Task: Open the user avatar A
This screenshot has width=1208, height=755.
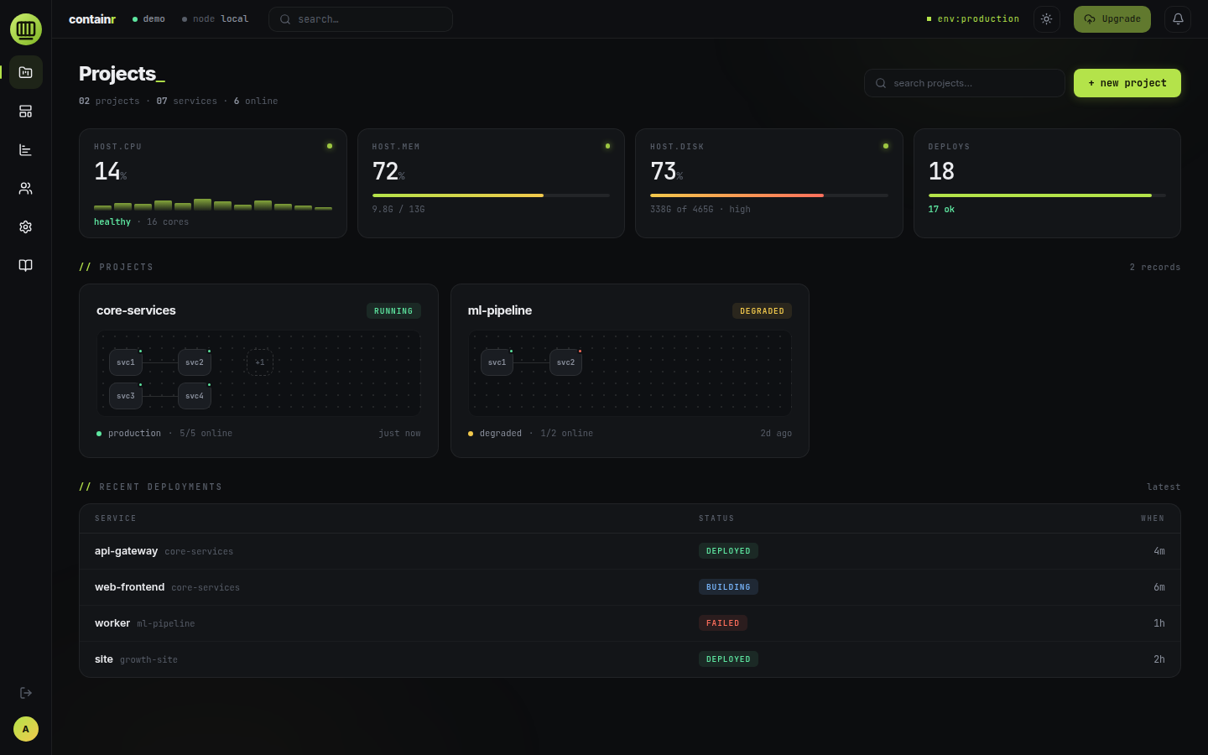Action: coord(26,729)
